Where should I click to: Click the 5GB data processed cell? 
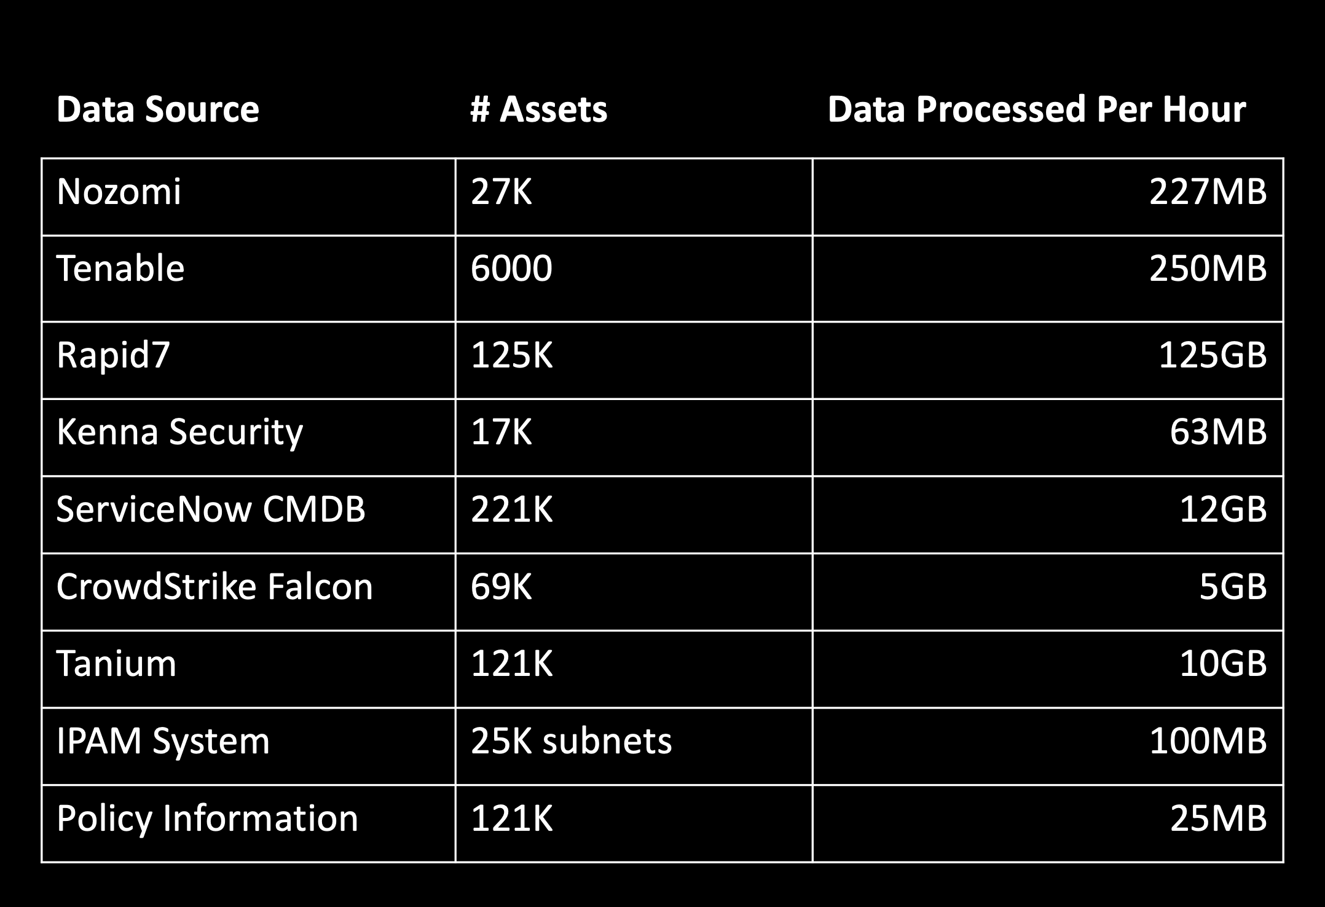[1048, 592]
